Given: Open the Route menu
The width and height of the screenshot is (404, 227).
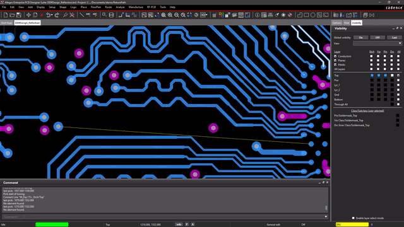Looking at the screenshot, I should click(x=108, y=7).
